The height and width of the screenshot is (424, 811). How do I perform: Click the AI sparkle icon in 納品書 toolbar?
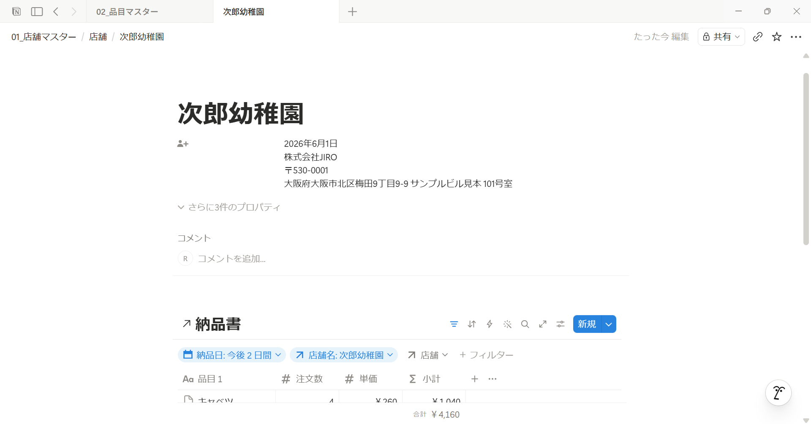coord(507,324)
